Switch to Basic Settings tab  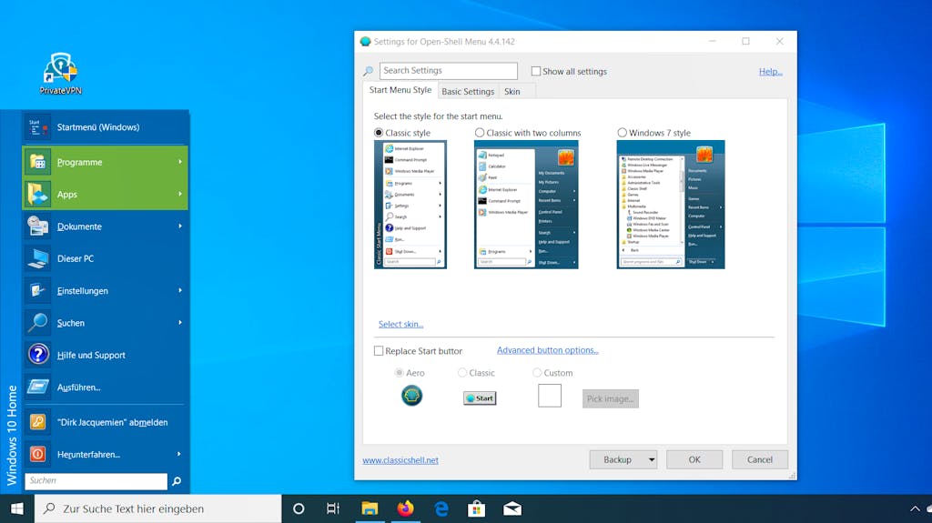coord(468,92)
